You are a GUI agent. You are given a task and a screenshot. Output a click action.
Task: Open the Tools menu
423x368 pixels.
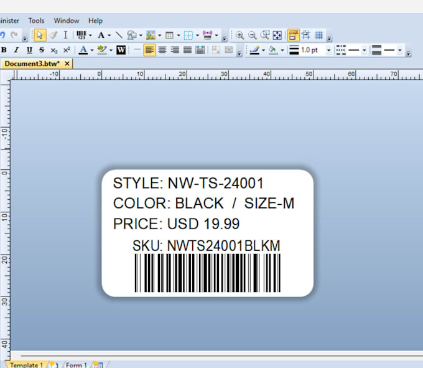click(36, 21)
